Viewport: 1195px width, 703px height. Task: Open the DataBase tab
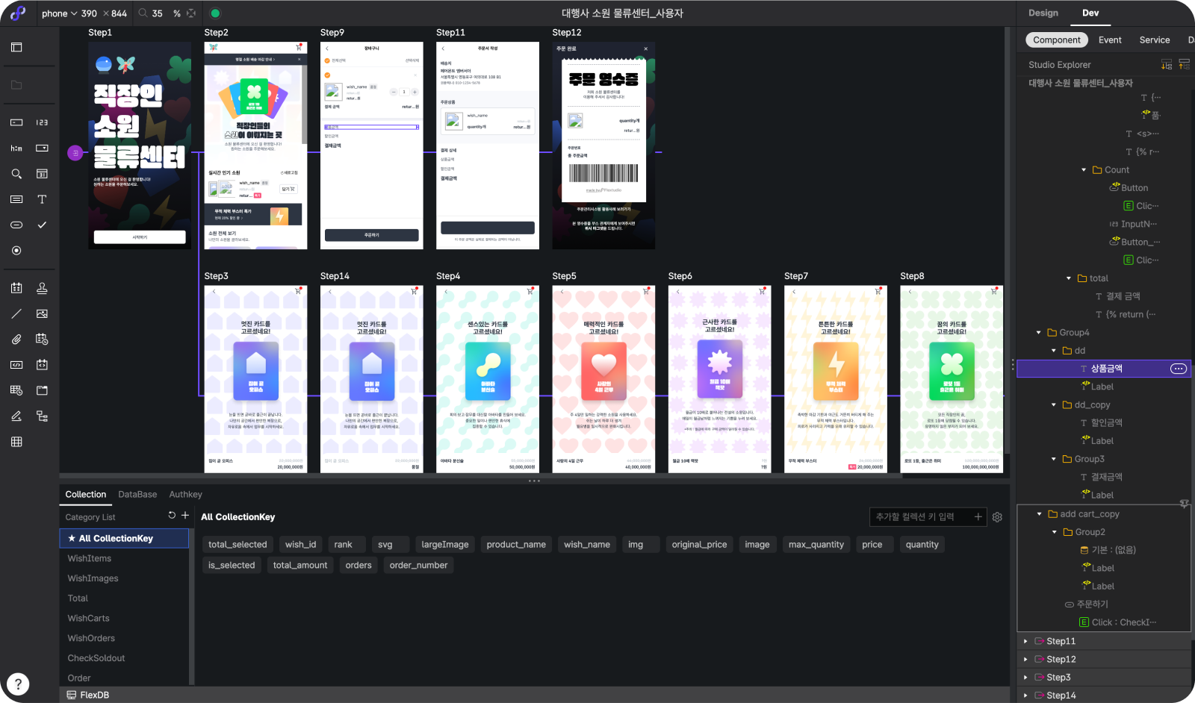tap(137, 495)
